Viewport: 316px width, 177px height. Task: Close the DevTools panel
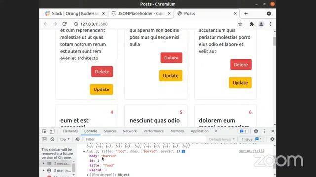273,131
